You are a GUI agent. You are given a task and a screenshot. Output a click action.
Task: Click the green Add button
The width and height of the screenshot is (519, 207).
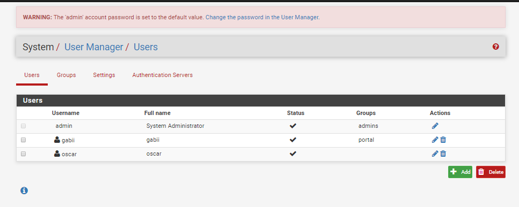pos(460,172)
